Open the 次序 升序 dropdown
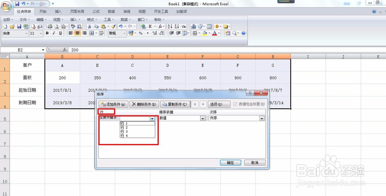The width and height of the screenshot is (386, 196). point(262,118)
